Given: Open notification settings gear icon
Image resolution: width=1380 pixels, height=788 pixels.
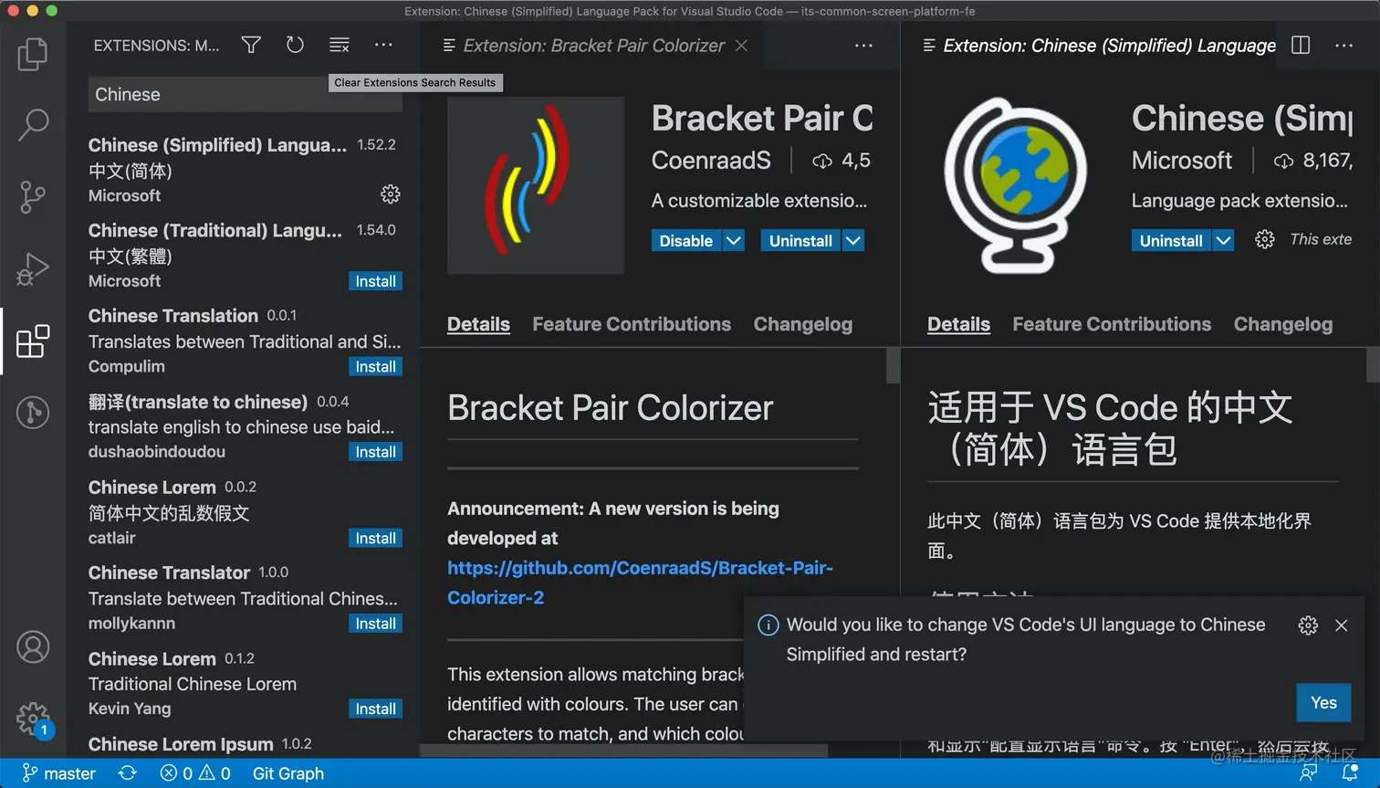Looking at the screenshot, I should point(1308,625).
